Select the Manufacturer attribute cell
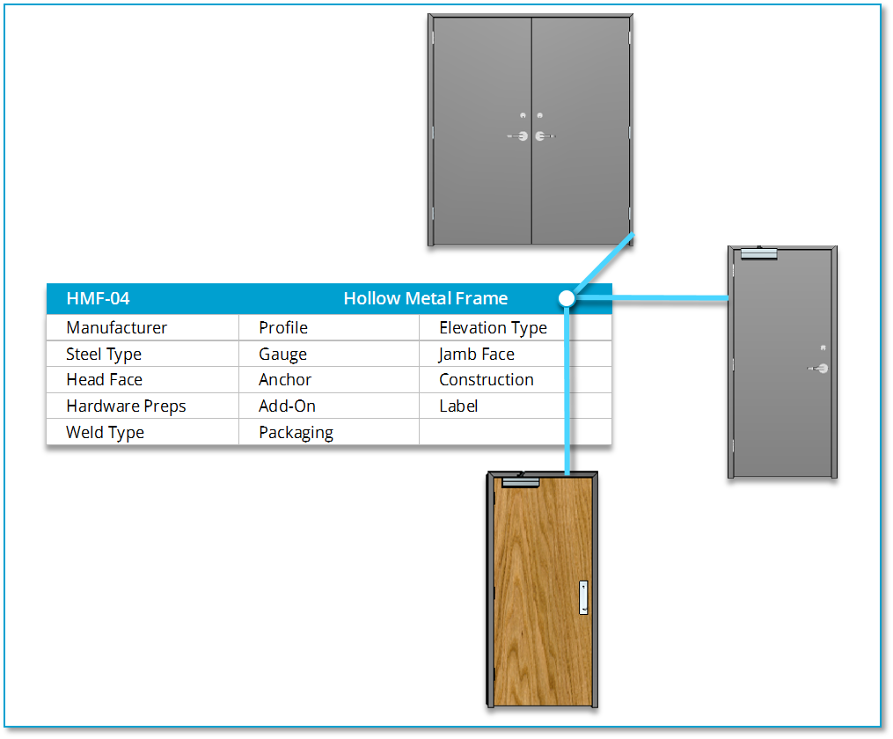This screenshot has height=739, width=893. coord(117,327)
